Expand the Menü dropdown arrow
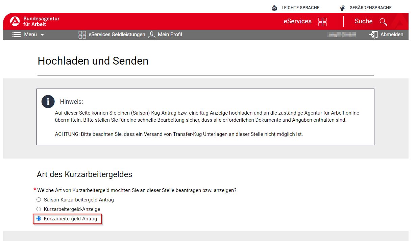 point(42,35)
